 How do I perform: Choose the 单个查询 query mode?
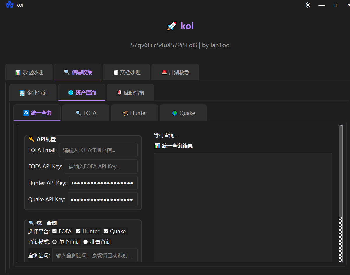(x=54, y=242)
